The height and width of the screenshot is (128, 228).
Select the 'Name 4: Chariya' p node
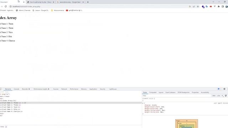pyautogui.click(x=11, y=111)
